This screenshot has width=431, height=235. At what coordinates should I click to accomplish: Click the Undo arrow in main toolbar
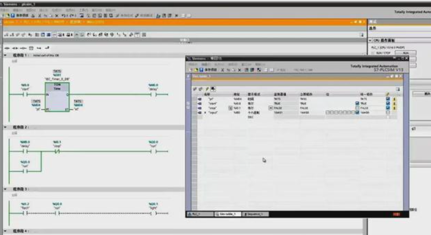[64, 15]
